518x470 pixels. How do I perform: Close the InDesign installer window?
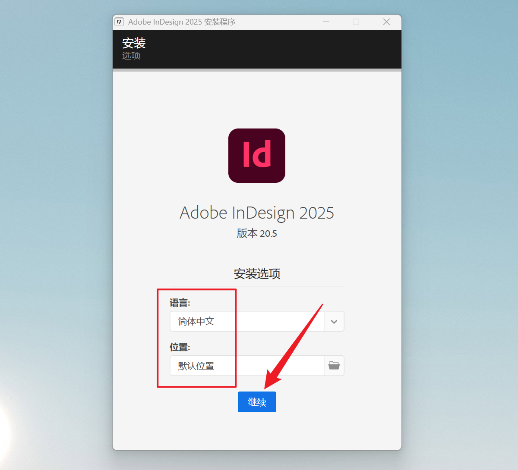pyautogui.click(x=386, y=22)
